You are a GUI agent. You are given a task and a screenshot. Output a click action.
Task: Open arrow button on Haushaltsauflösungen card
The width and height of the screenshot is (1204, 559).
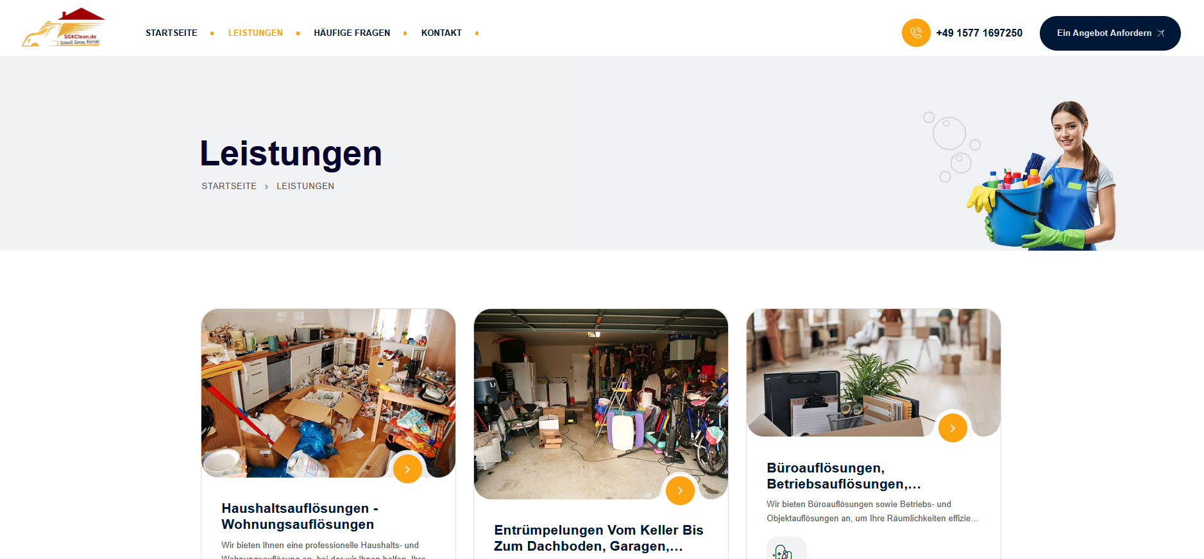pyautogui.click(x=407, y=469)
